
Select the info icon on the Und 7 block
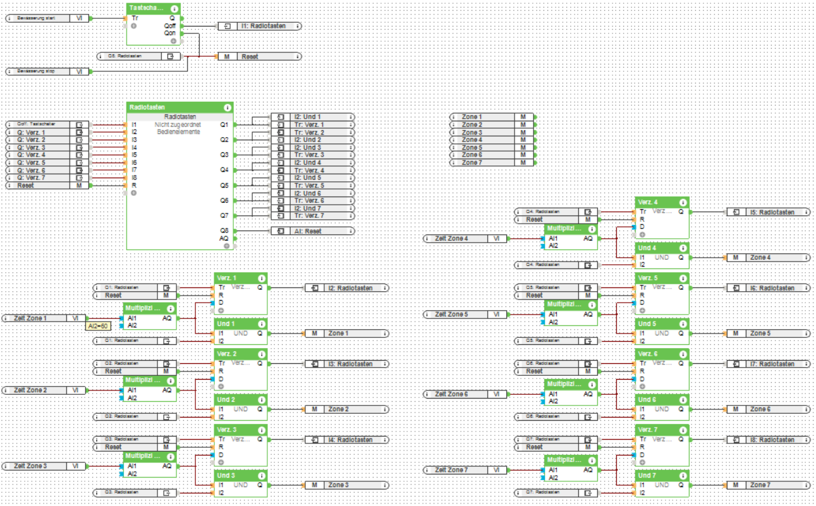tap(683, 476)
